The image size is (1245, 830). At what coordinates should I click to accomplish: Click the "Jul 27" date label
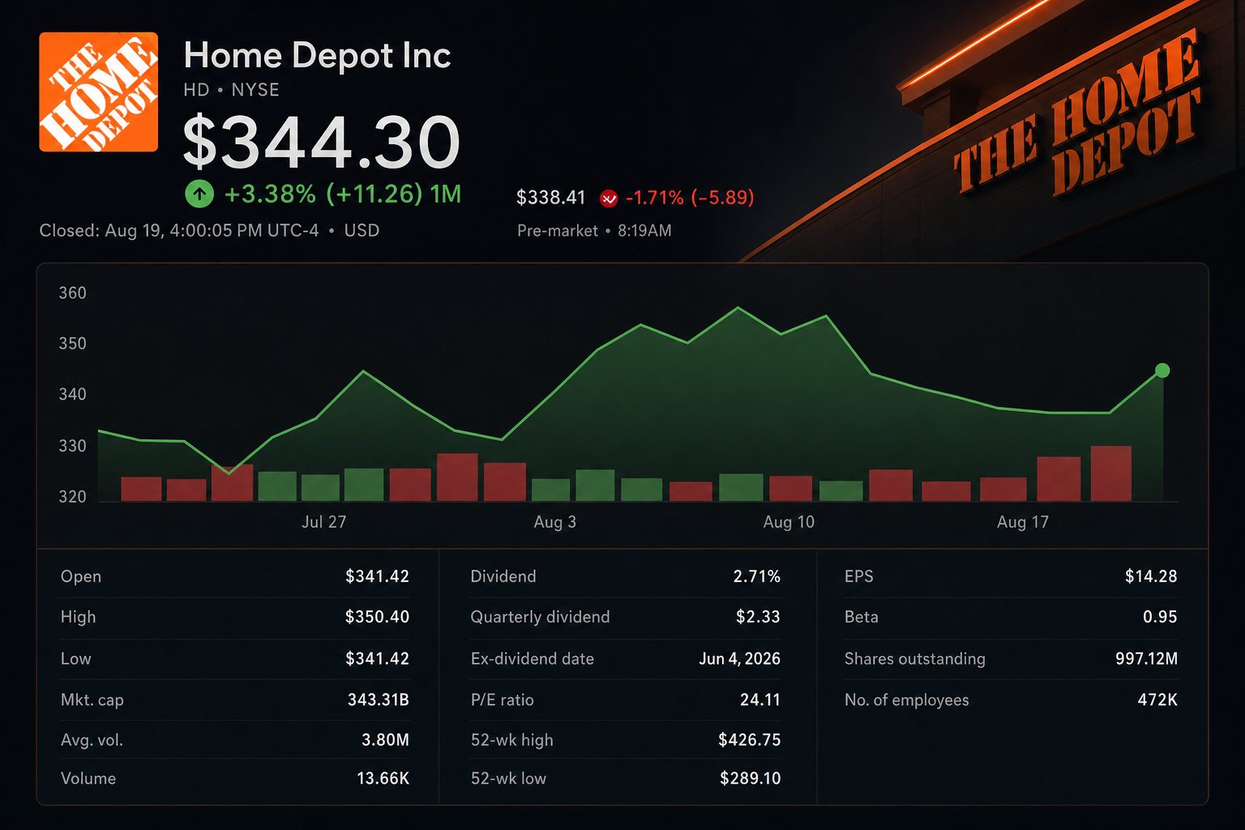[x=324, y=522]
